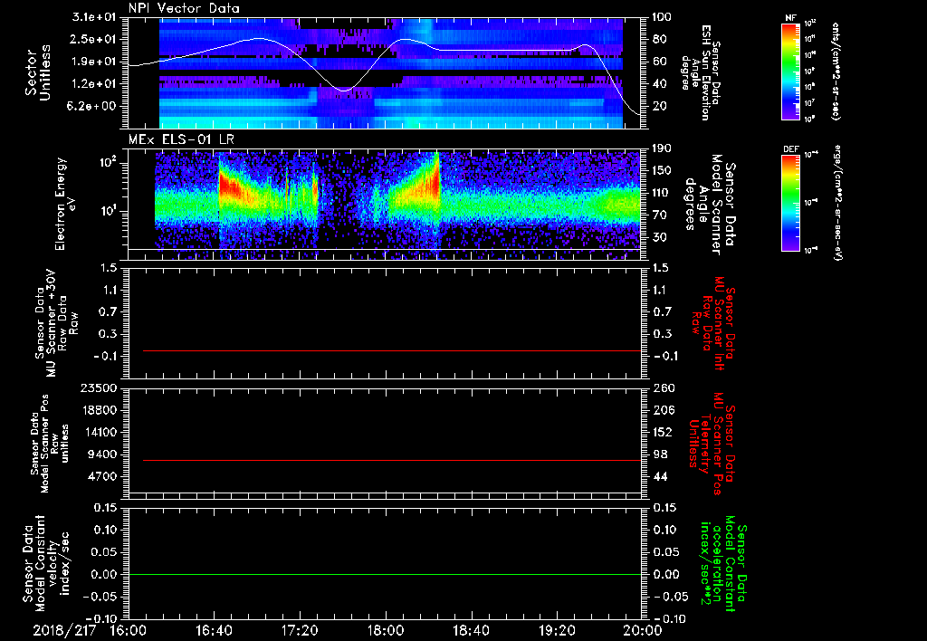Click the "190" scanner angle tick label
This screenshot has width=927, height=641.
click(662, 148)
